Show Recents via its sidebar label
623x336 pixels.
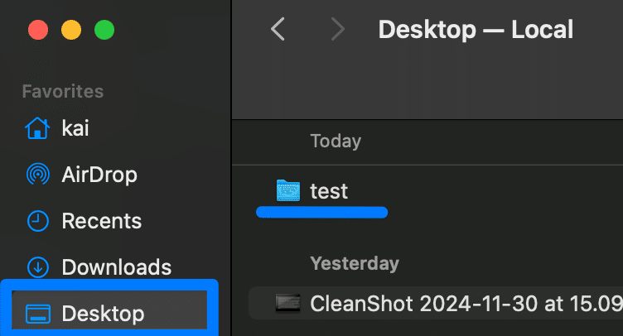click(101, 221)
